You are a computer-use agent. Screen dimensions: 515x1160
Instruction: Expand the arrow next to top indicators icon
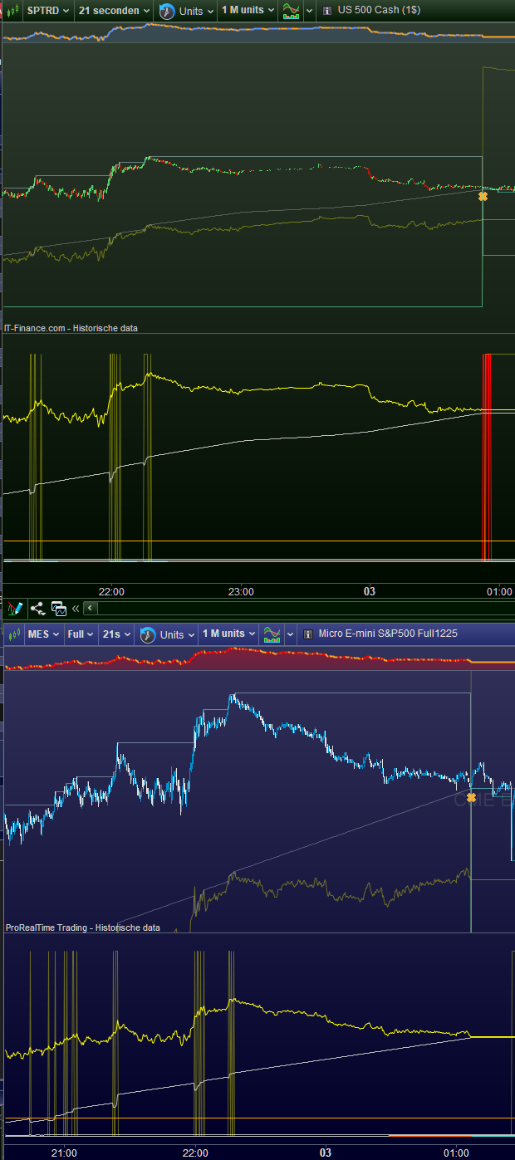click(x=309, y=11)
